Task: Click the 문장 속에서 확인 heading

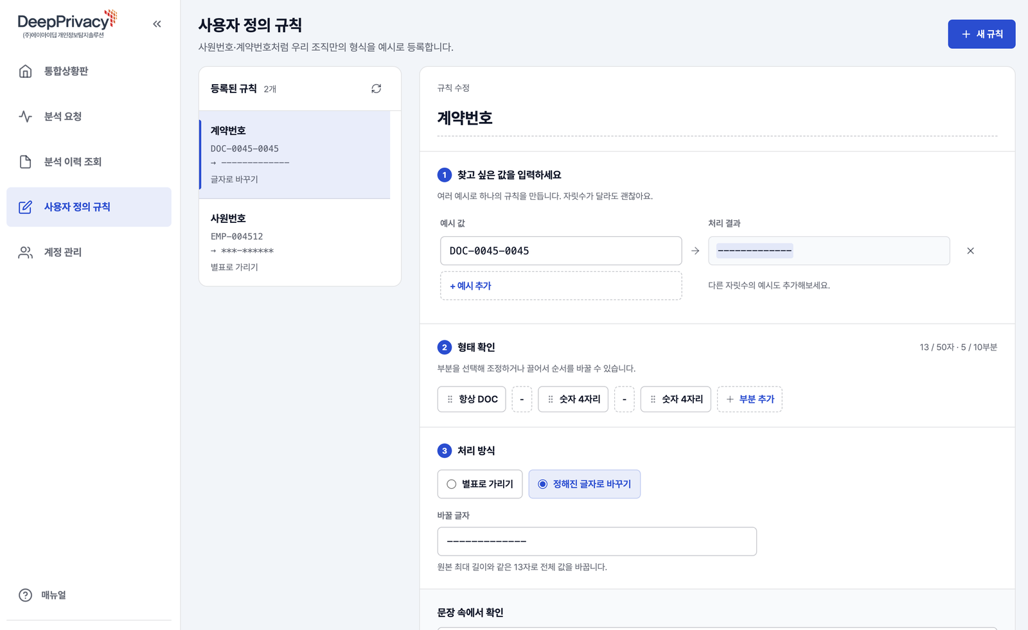Action: tap(470, 613)
